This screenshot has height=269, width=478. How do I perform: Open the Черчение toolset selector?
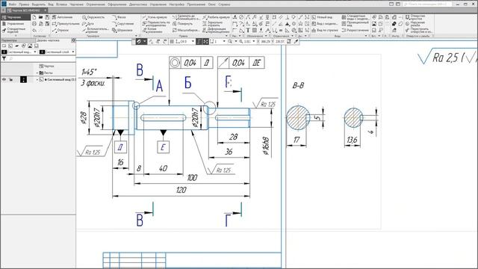point(15,17)
